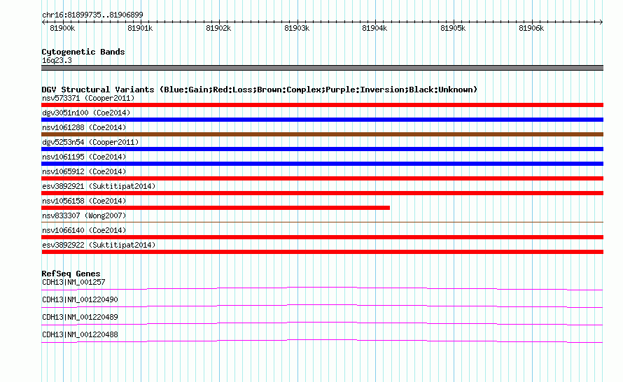This screenshot has height=382, width=623.
Task: Click the brown bar for nsv1061288
Action: tap(322, 134)
